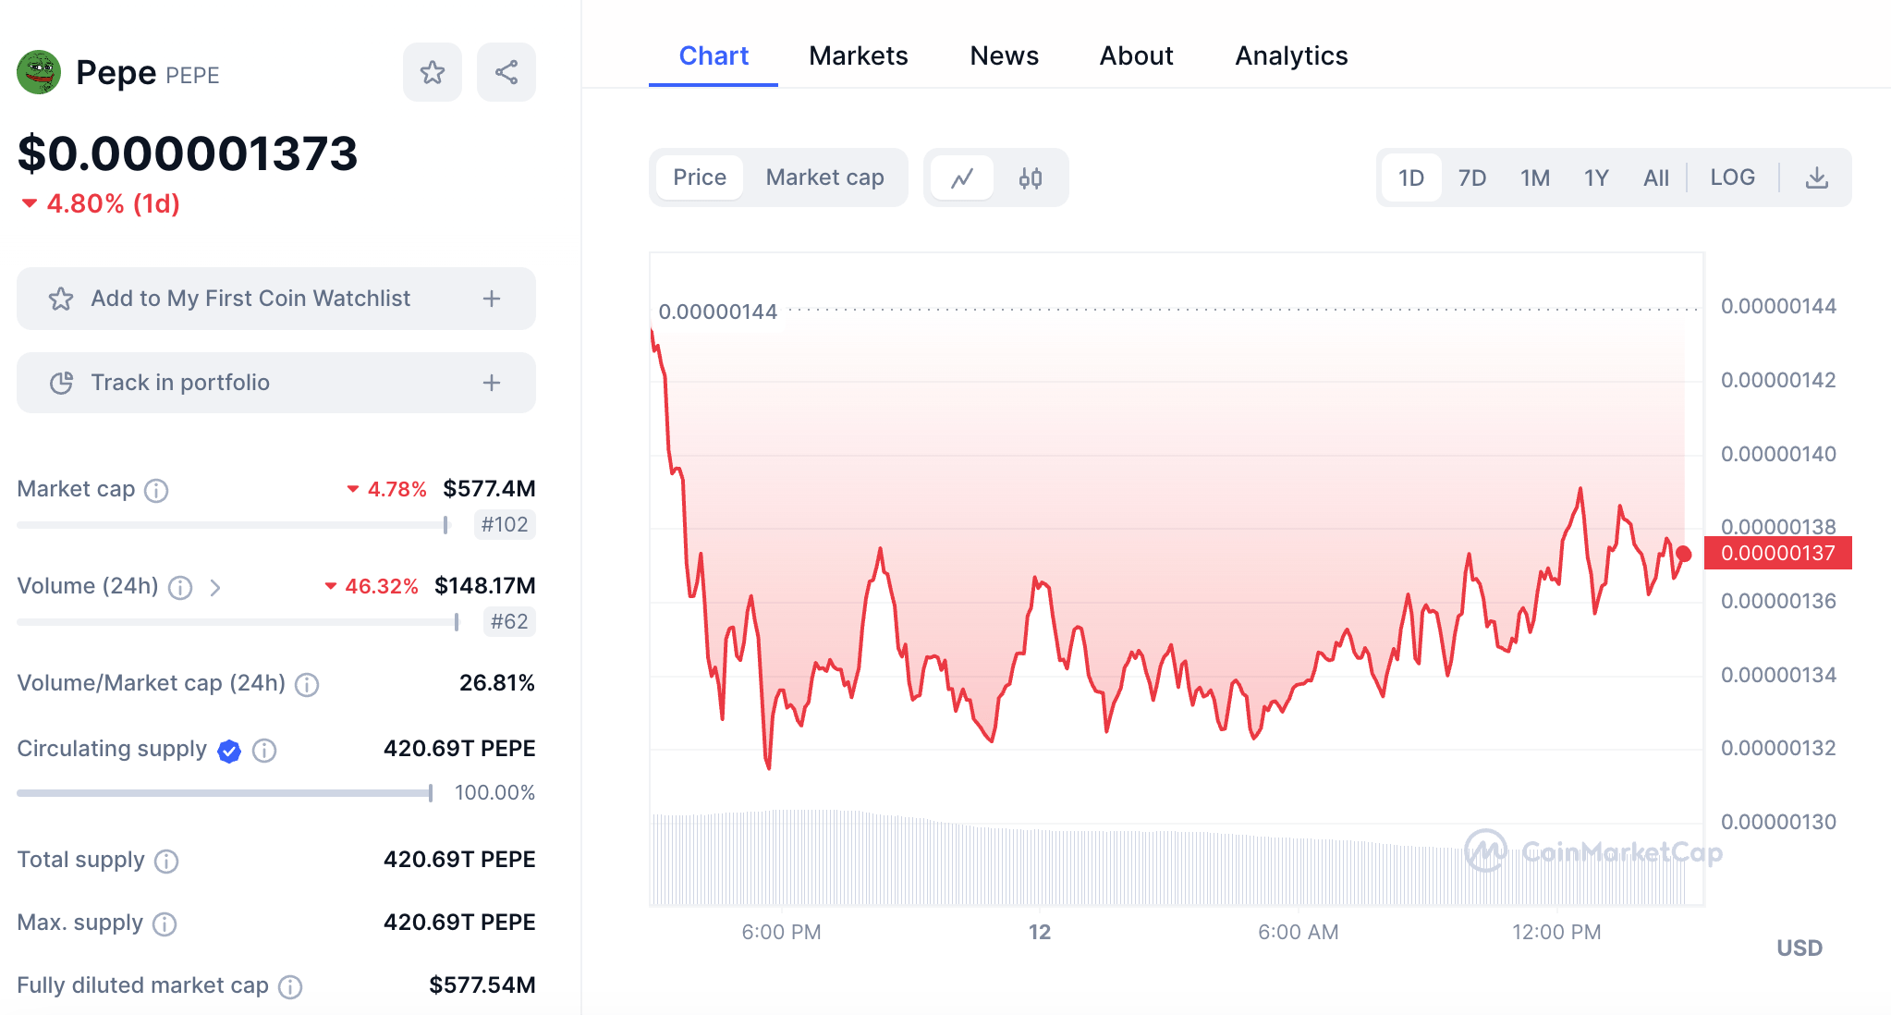Open the About tab
Screen dimensions: 1891x1015
1137,55
